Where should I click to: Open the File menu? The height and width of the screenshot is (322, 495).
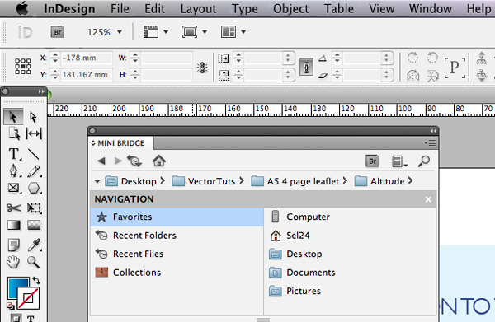click(120, 9)
